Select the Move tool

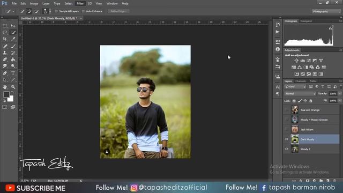13,26
